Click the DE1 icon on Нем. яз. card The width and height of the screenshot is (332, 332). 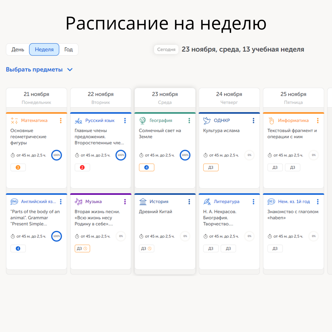[x=271, y=201]
